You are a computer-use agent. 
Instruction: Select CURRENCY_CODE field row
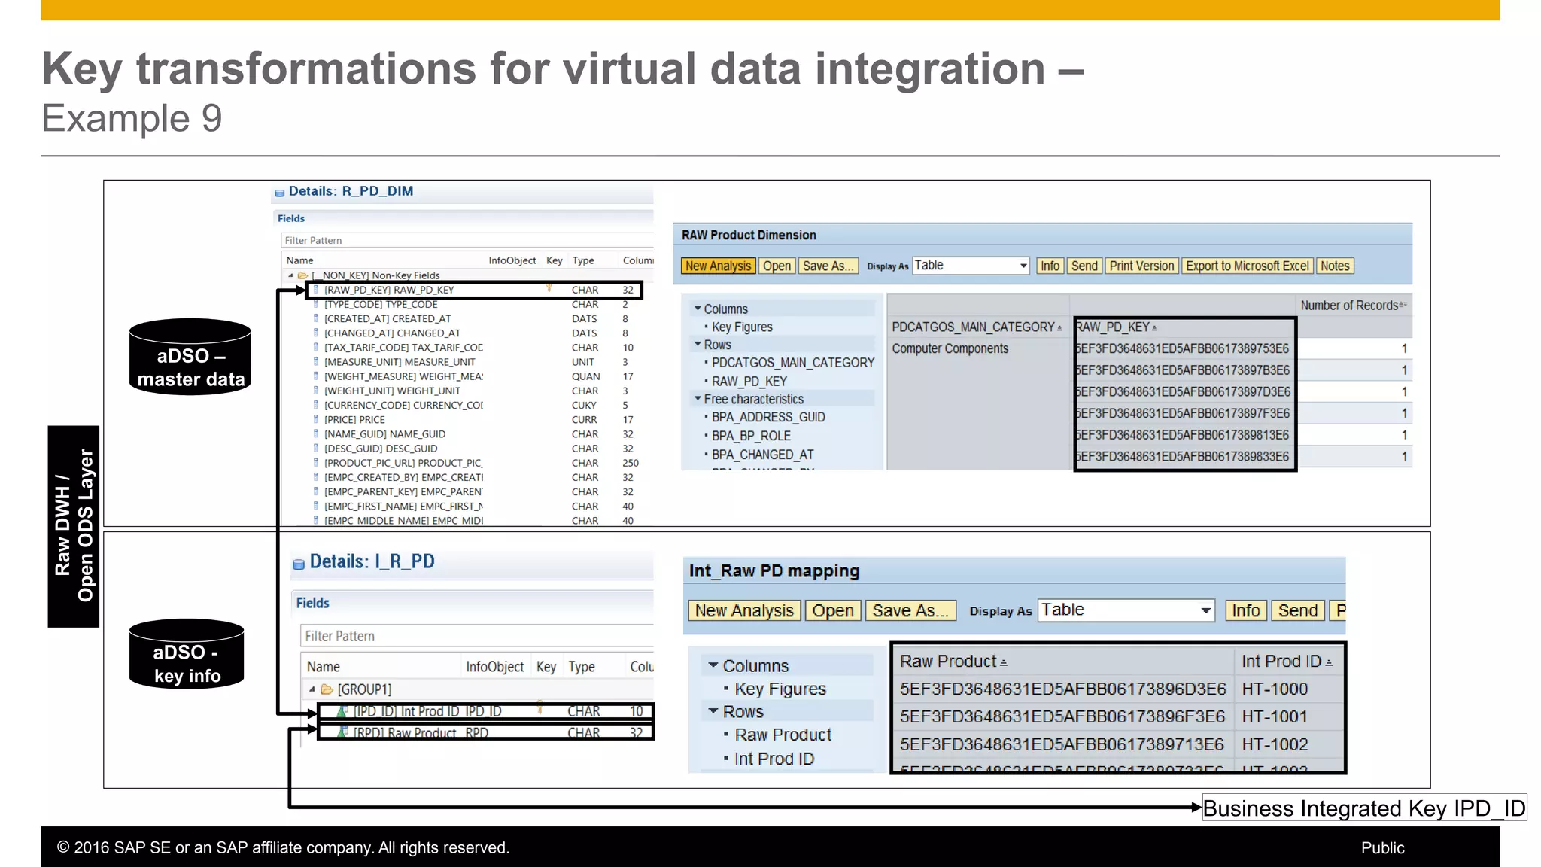pyautogui.click(x=473, y=405)
